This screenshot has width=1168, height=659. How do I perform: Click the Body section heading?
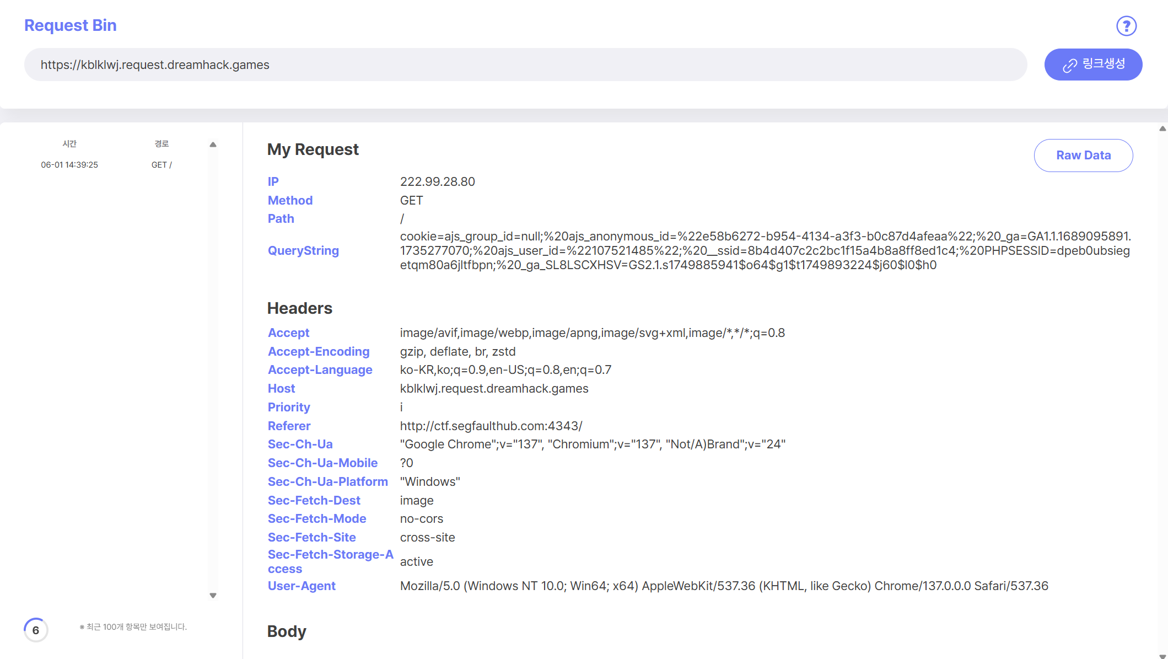click(287, 631)
